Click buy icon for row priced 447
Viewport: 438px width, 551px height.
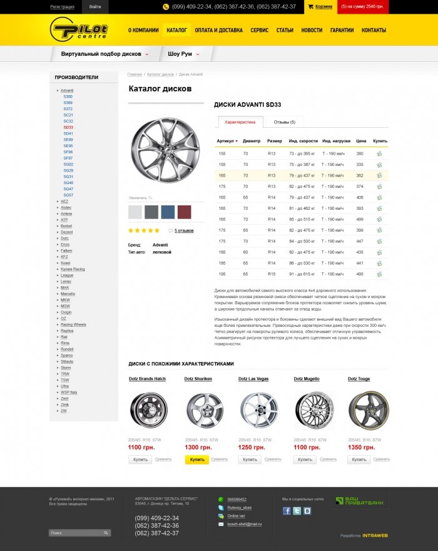[379, 242]
